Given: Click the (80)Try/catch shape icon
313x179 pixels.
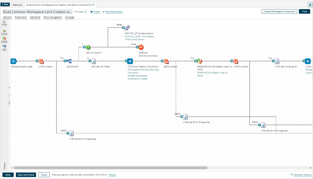Looking at the screenshot, I should click(x=166, y=61).
